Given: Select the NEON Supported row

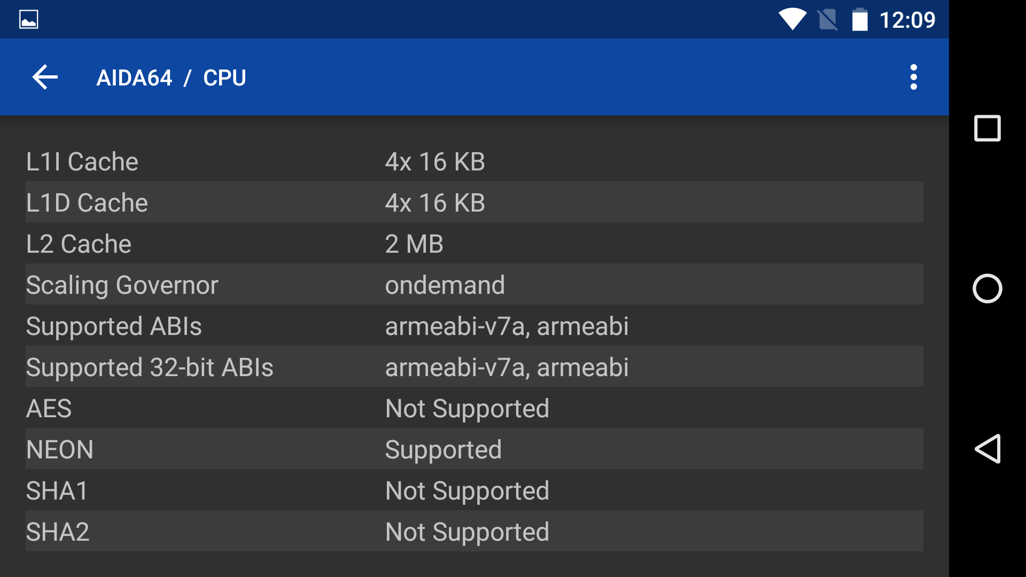Looking at the screenshot, I should tap(474, 449).
